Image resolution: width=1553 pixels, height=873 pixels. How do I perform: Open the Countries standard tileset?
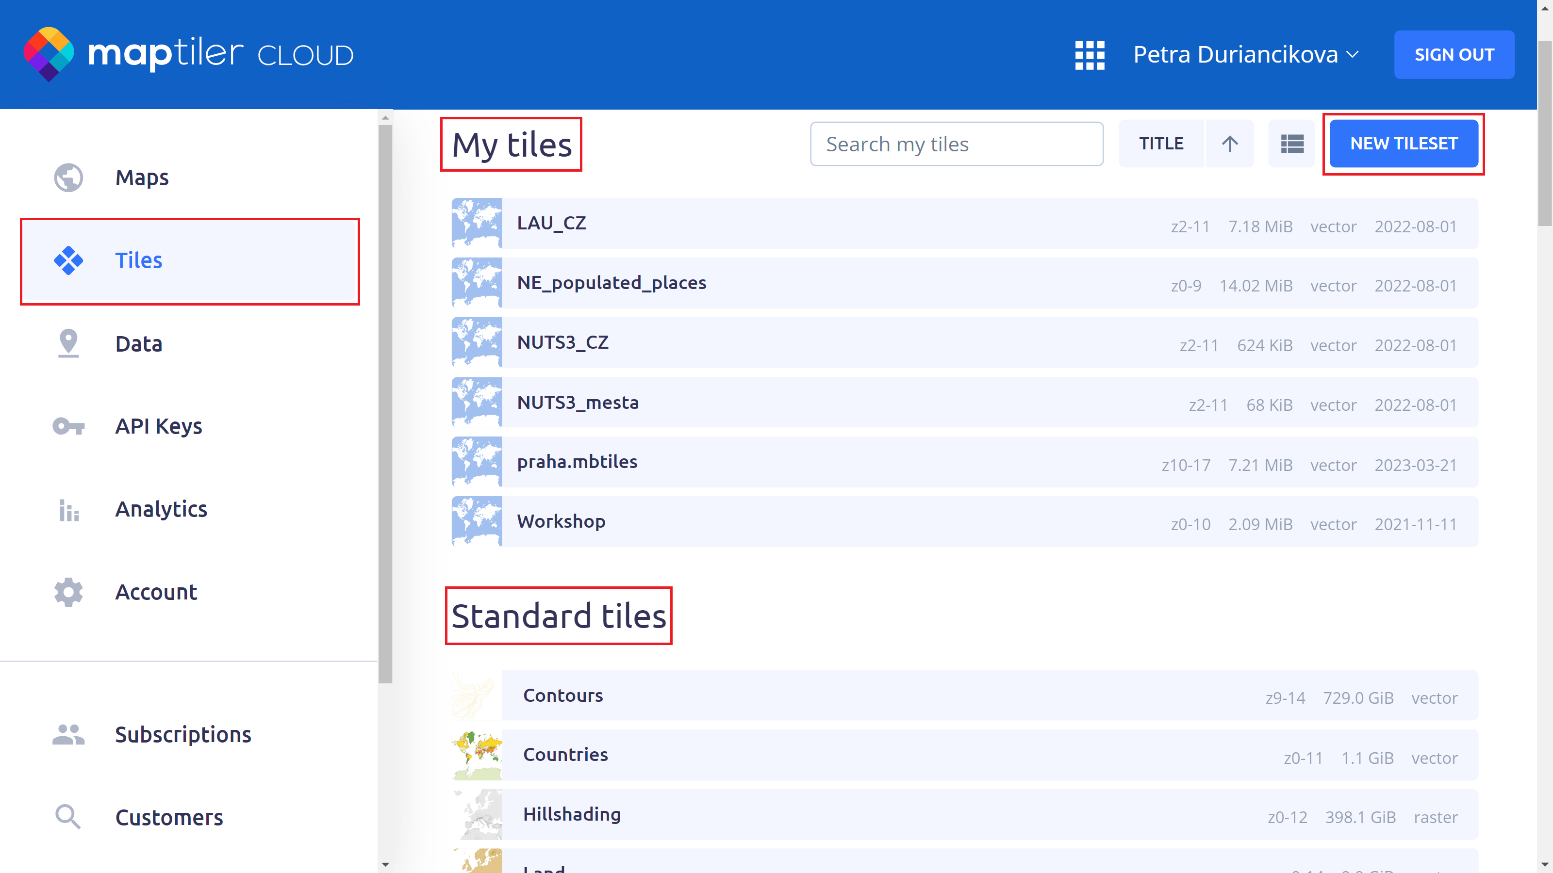[x=565, y=755]
